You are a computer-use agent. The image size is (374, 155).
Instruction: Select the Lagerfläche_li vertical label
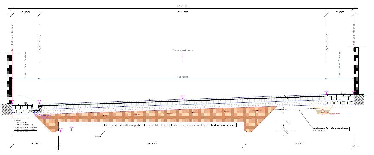[x=39, y=42]
